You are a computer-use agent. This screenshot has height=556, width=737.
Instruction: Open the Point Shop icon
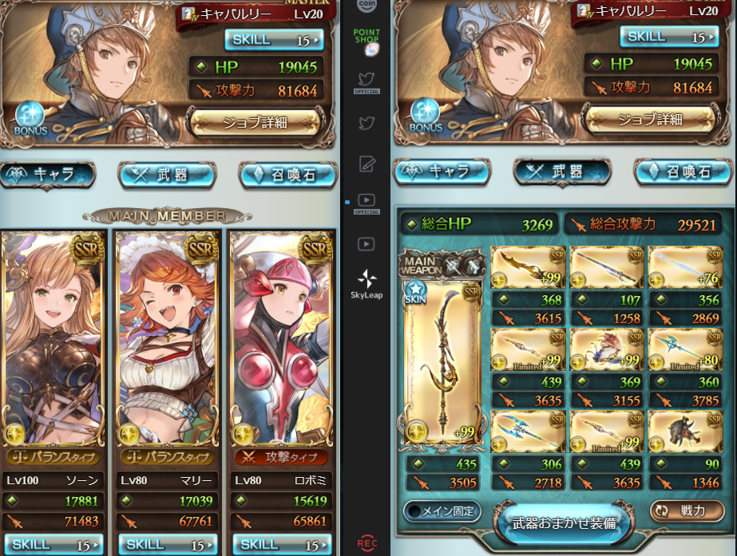click(x=367, y=42)
